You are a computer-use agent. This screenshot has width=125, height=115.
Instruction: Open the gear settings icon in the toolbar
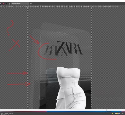9,4
